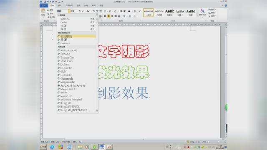
Task: Click the Copy icon in clipboard group
Action: pos(50,13)
